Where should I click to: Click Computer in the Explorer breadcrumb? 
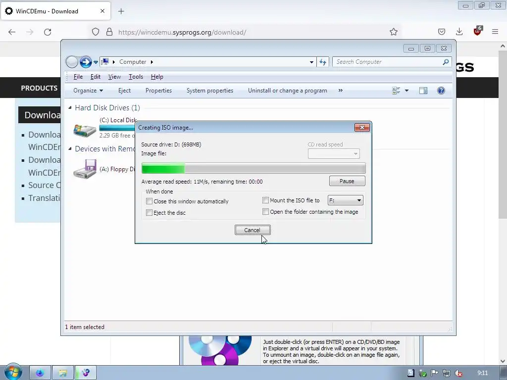point(133,62)
